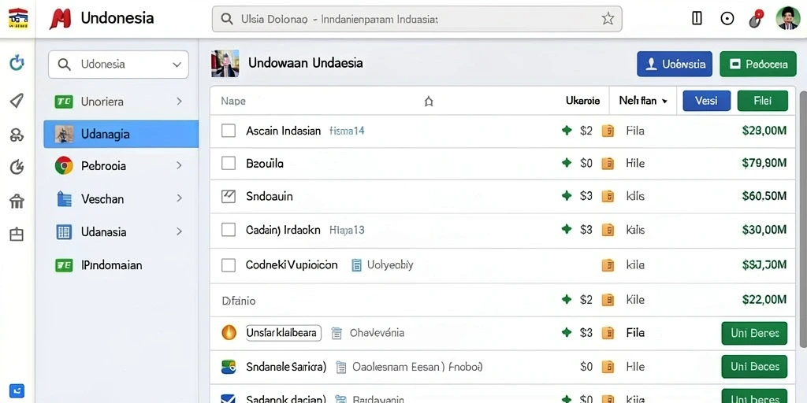This screenshot has width=807, height=403.
Task: Toggle the checkbox beside Sndoauin
Action: tap(228, 196)
